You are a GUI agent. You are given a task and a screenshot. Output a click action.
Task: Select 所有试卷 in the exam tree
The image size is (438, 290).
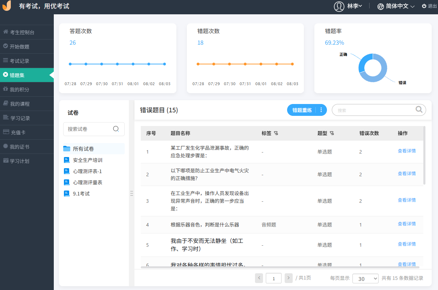point(94,149)
